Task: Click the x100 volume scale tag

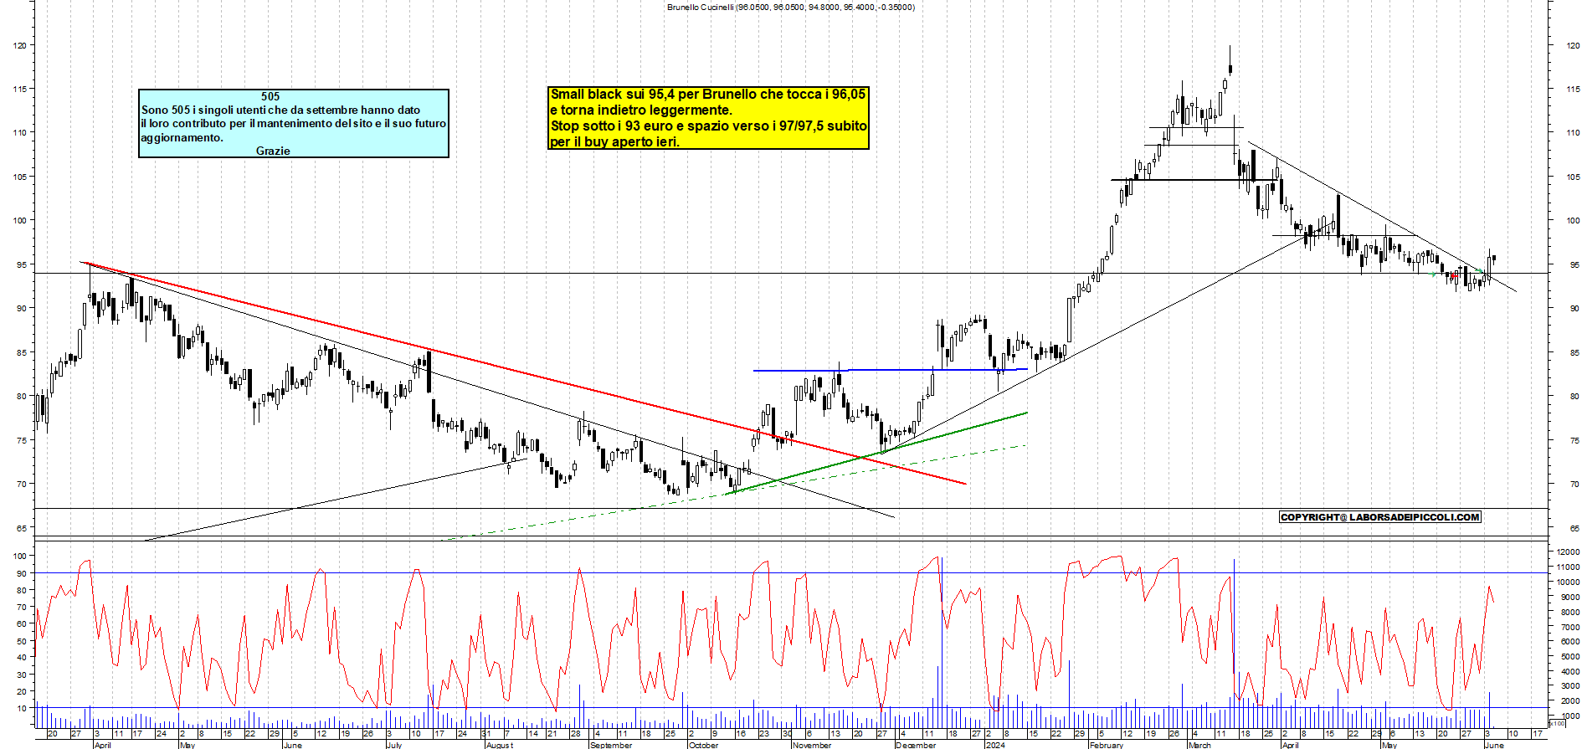Action: [x=1556, y=724]
